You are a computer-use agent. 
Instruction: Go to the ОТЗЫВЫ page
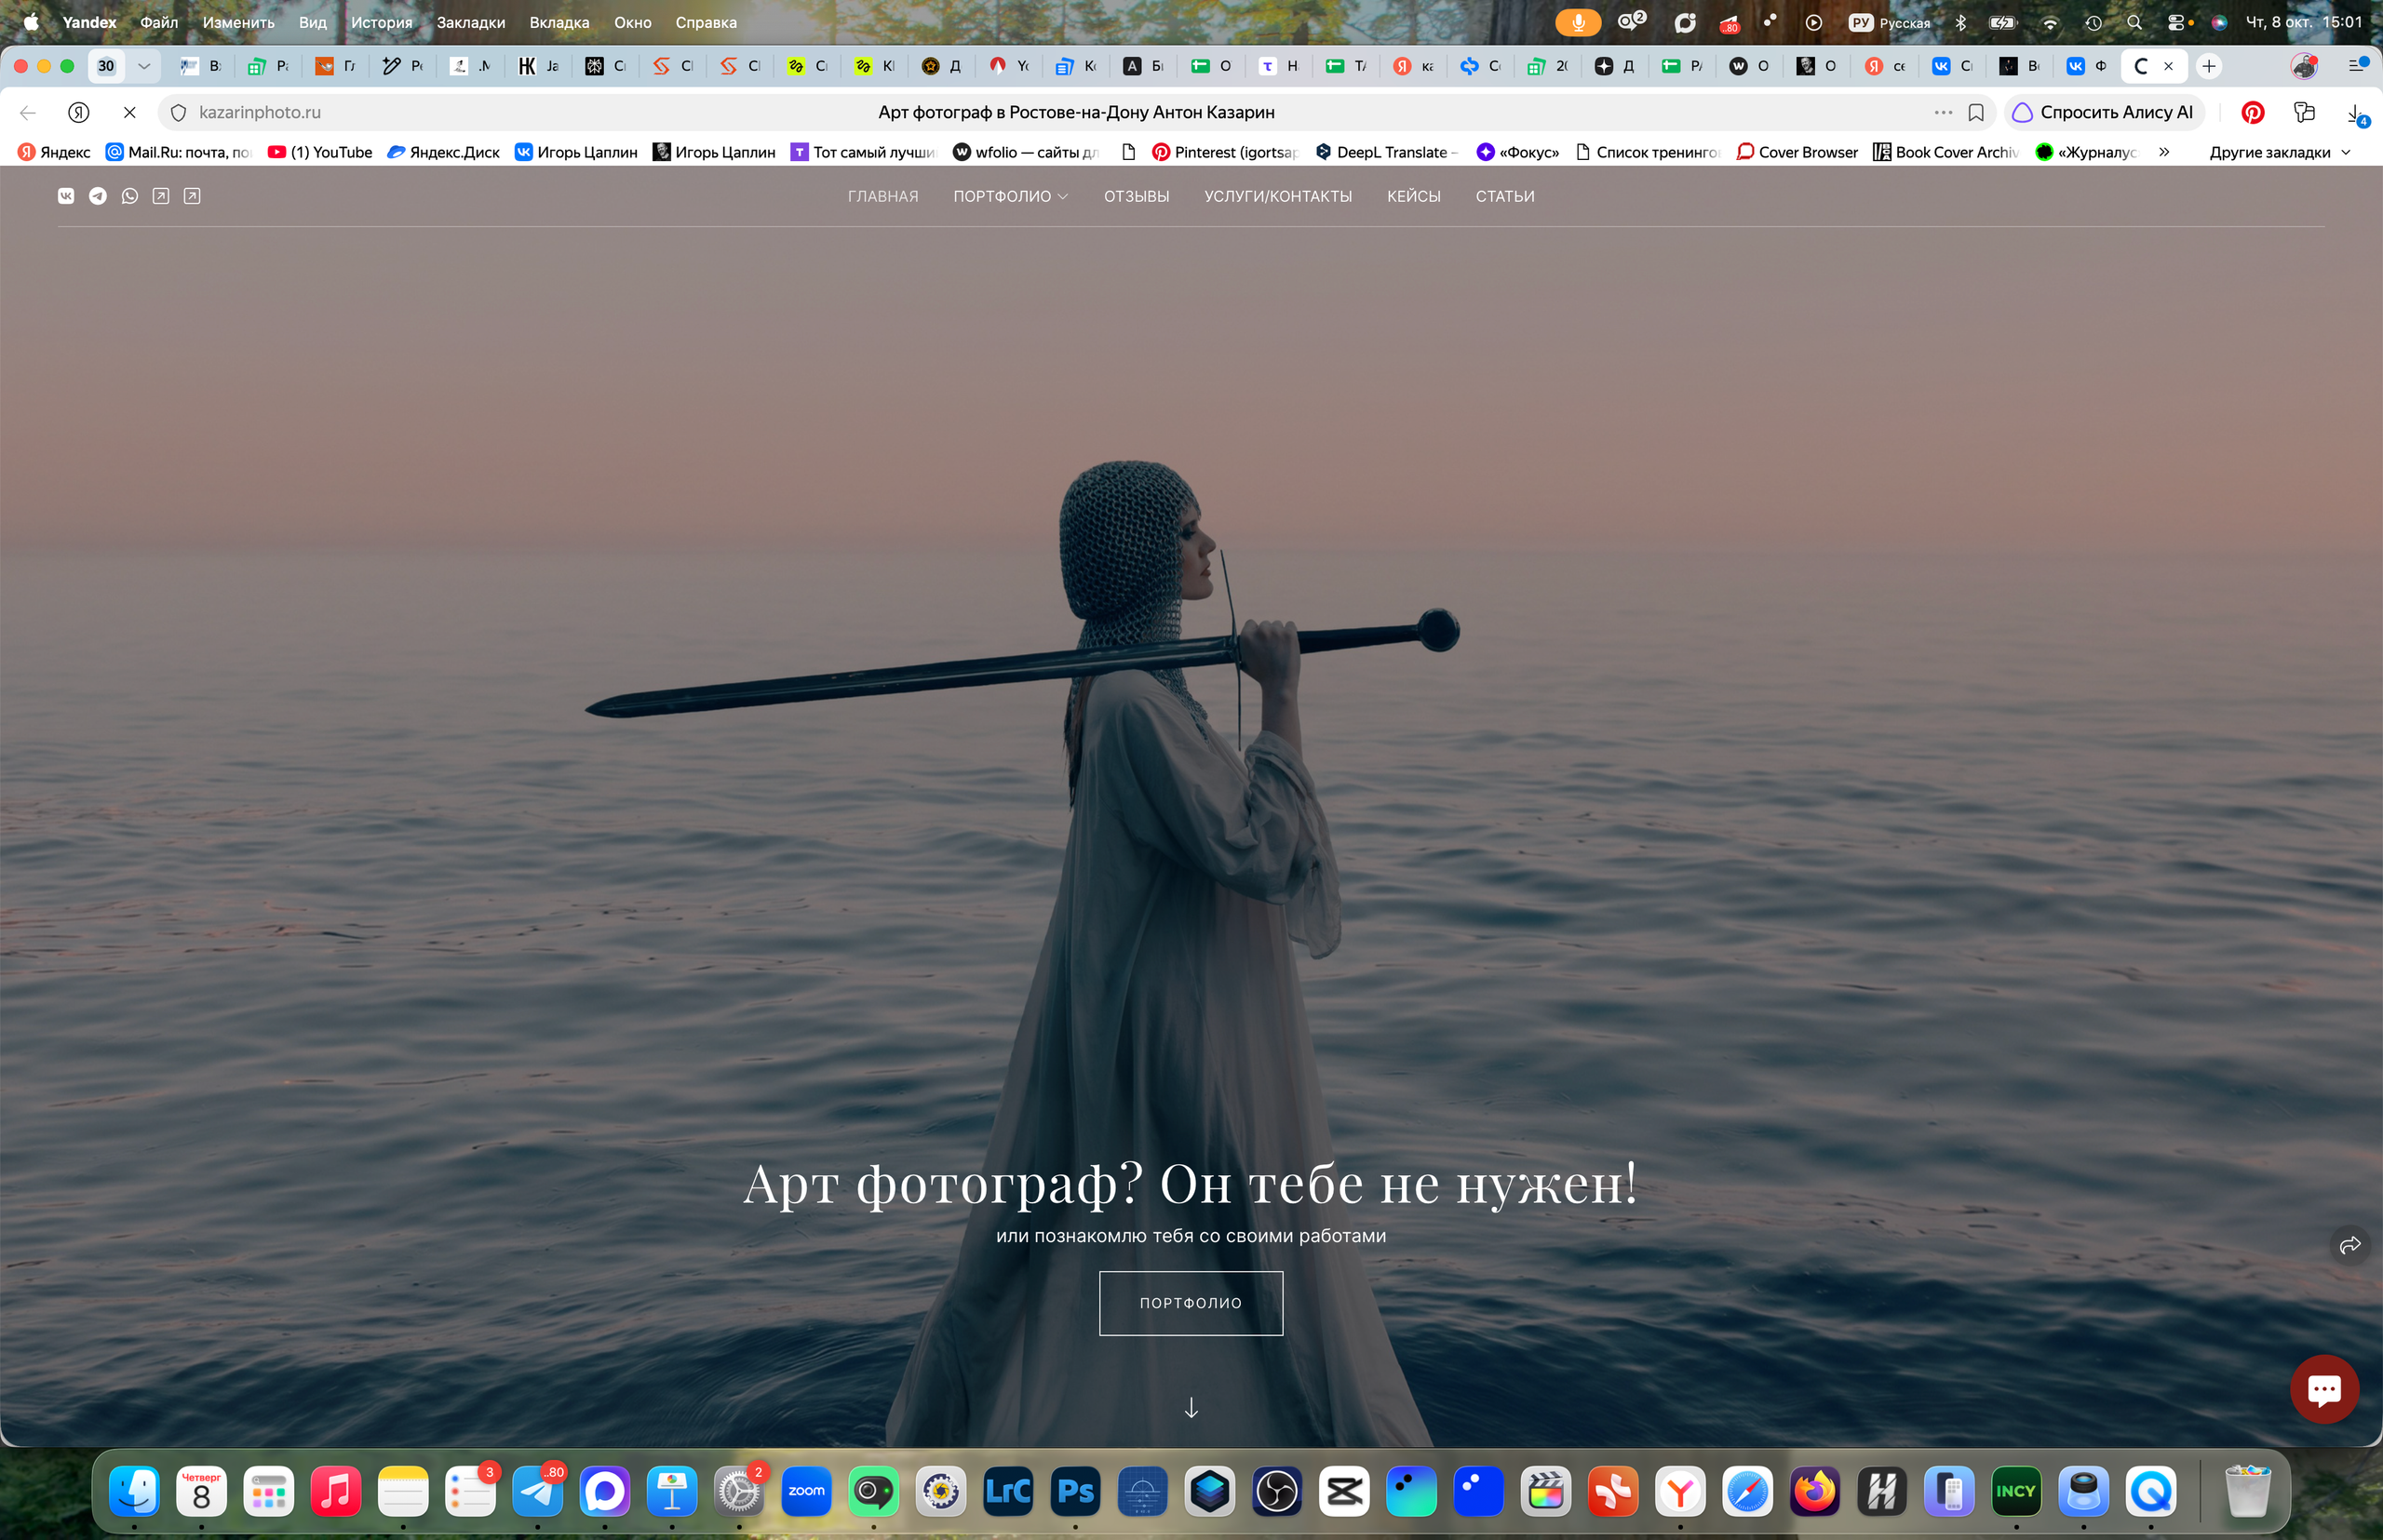pyautogui.click(x=1137, y=196)
